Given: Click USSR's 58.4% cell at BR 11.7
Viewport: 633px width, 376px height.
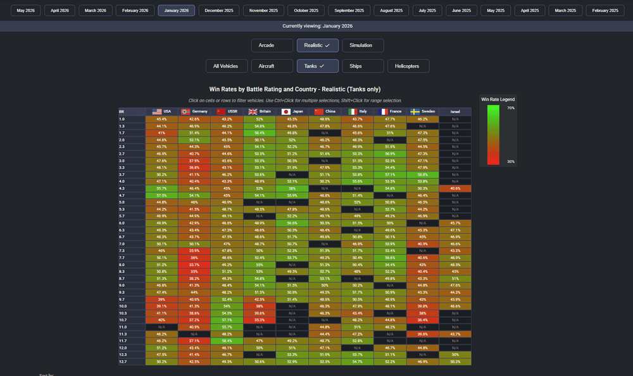Looking at the screenshot, I should click(x=227, y=341).
